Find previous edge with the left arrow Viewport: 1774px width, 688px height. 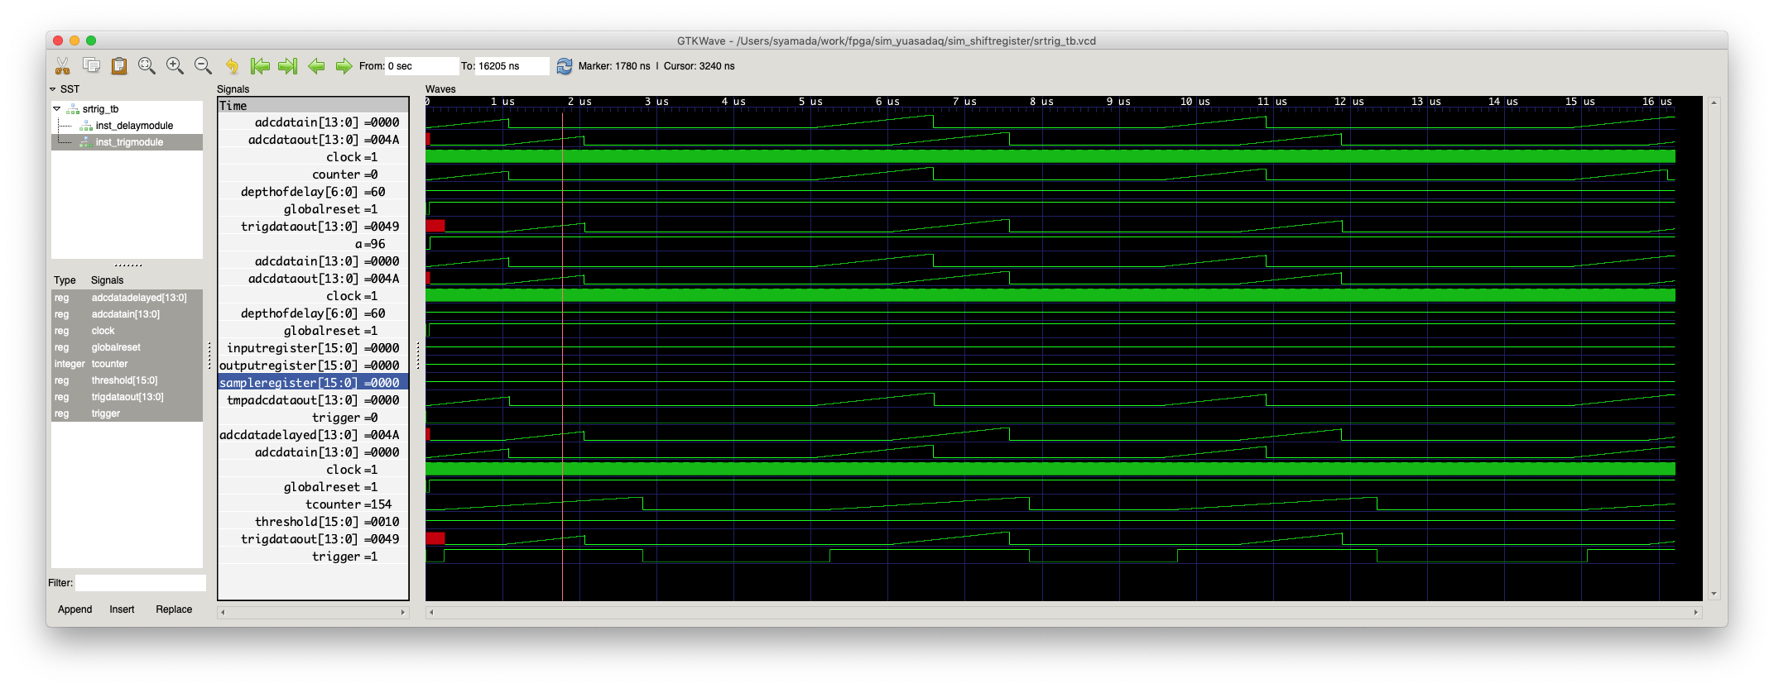click(x=315, y=66)
